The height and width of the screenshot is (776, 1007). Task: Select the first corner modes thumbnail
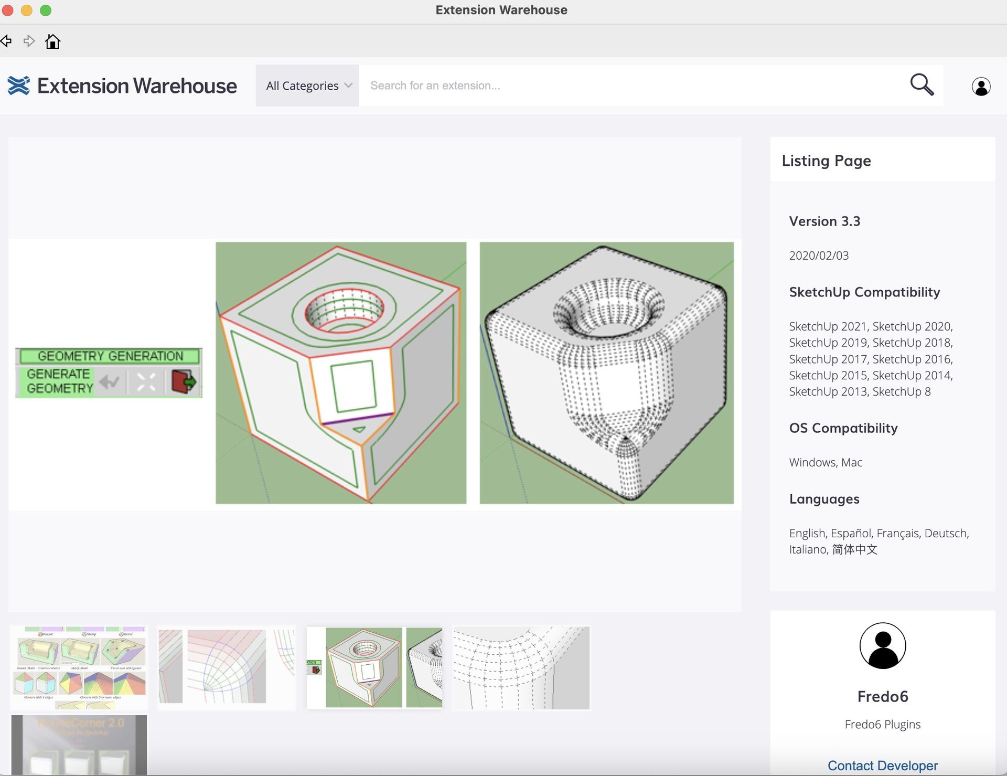pos(79,667)
